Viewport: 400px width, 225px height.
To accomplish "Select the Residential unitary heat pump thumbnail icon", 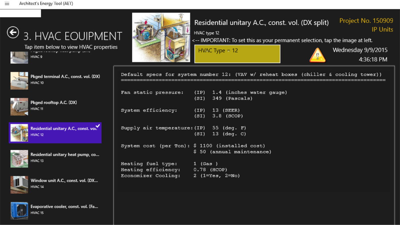I will pyautogui.click(x=19, y=158).
